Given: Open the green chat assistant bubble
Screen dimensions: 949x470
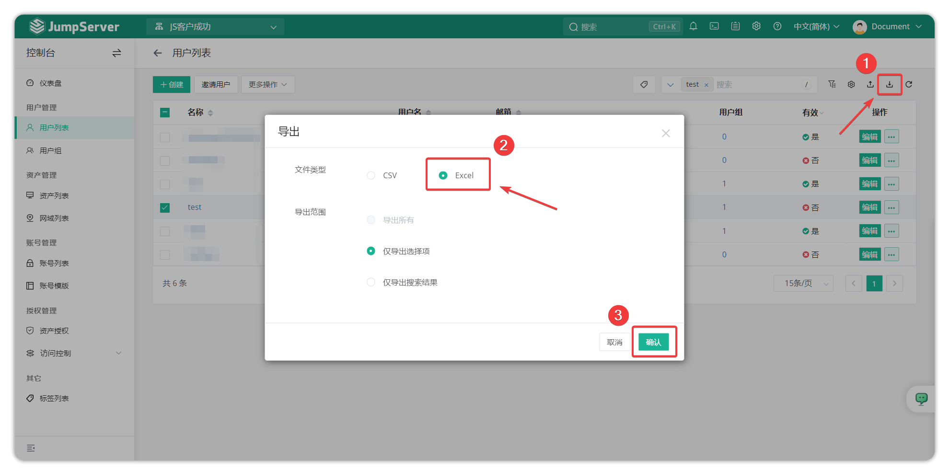Looking at the screenshot, I should point(921,399).
